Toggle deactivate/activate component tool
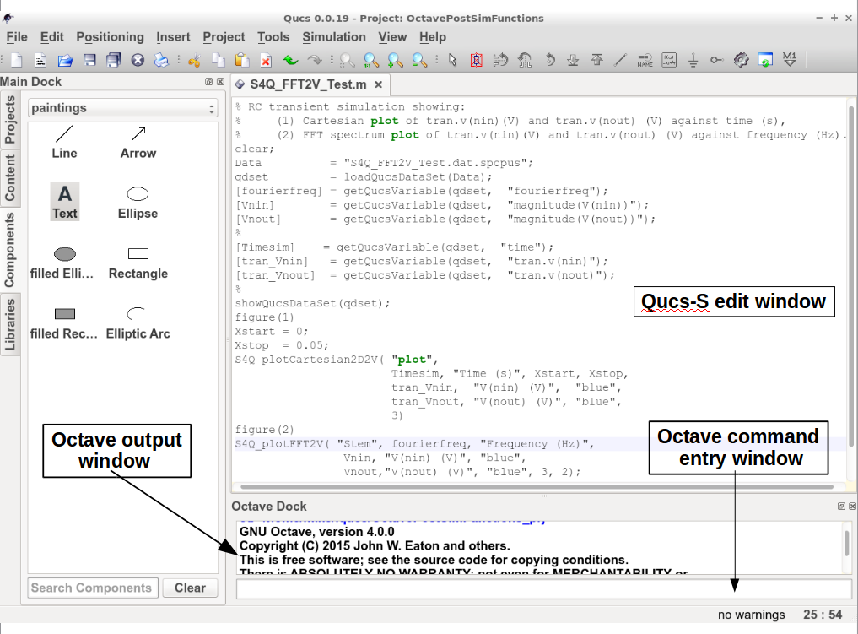This screenshot has height=634, width=858. click(x=476, y=60)
